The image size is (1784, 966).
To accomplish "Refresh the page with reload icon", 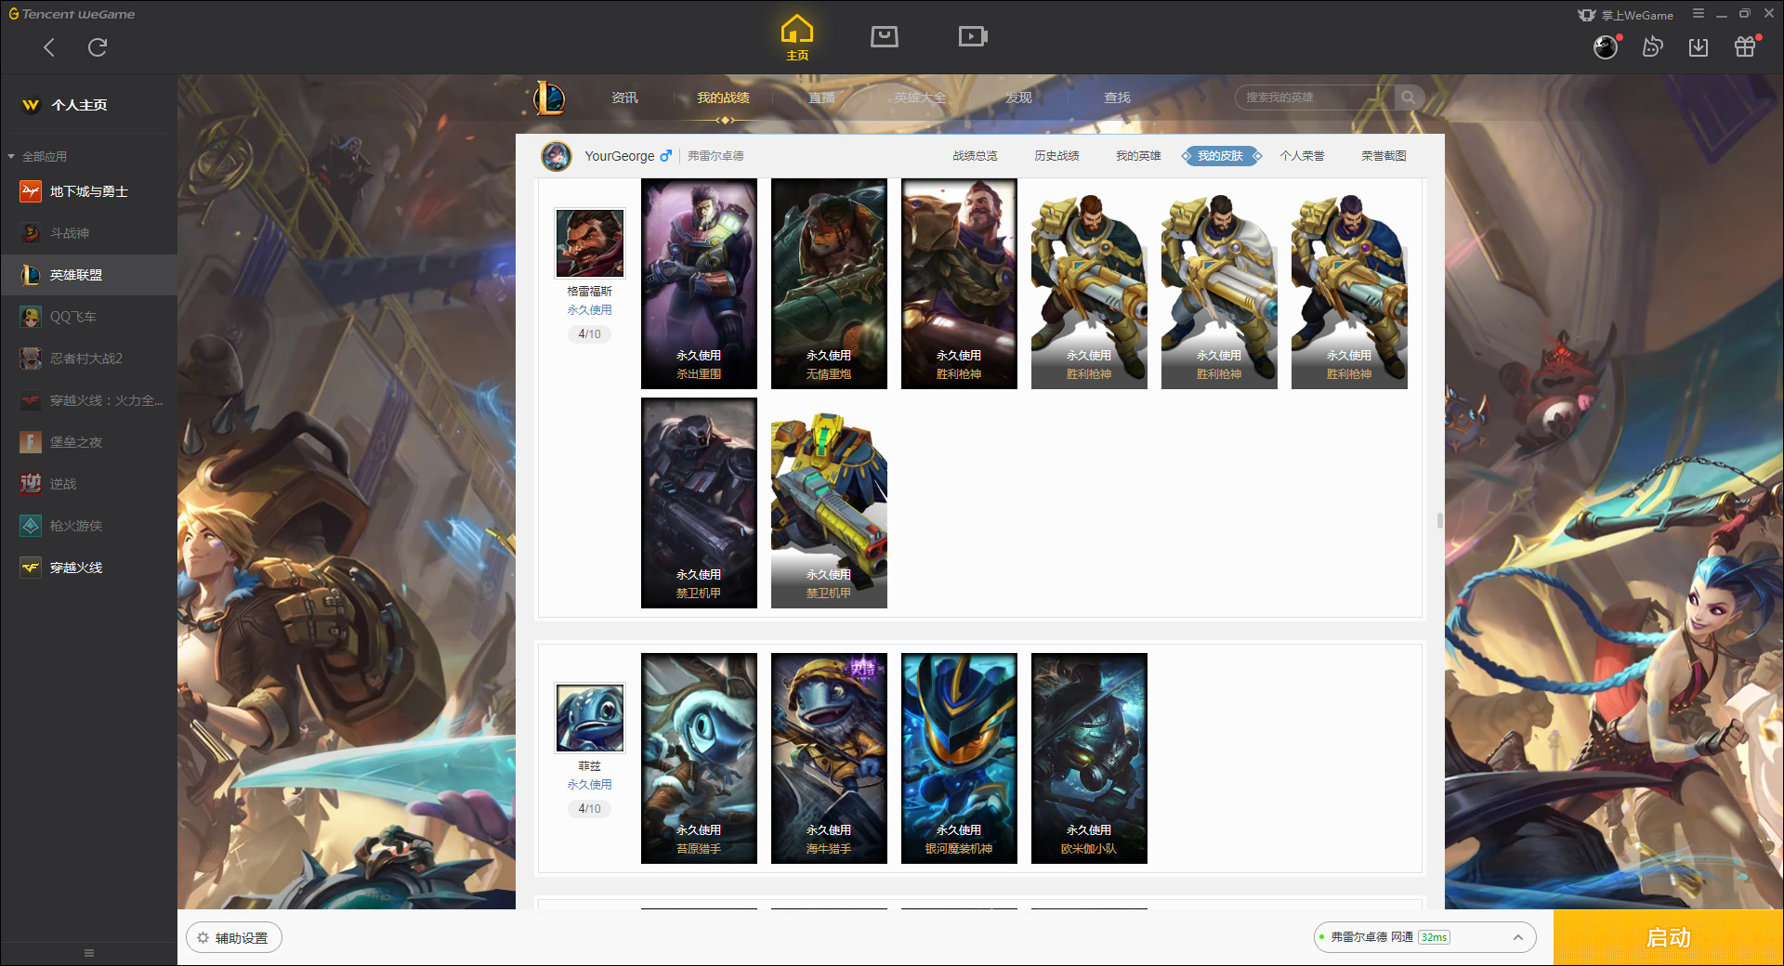I will point(98,47).
